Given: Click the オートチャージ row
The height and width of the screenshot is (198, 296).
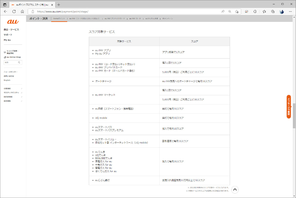Looking at the screenshot, I should point(159,81).
